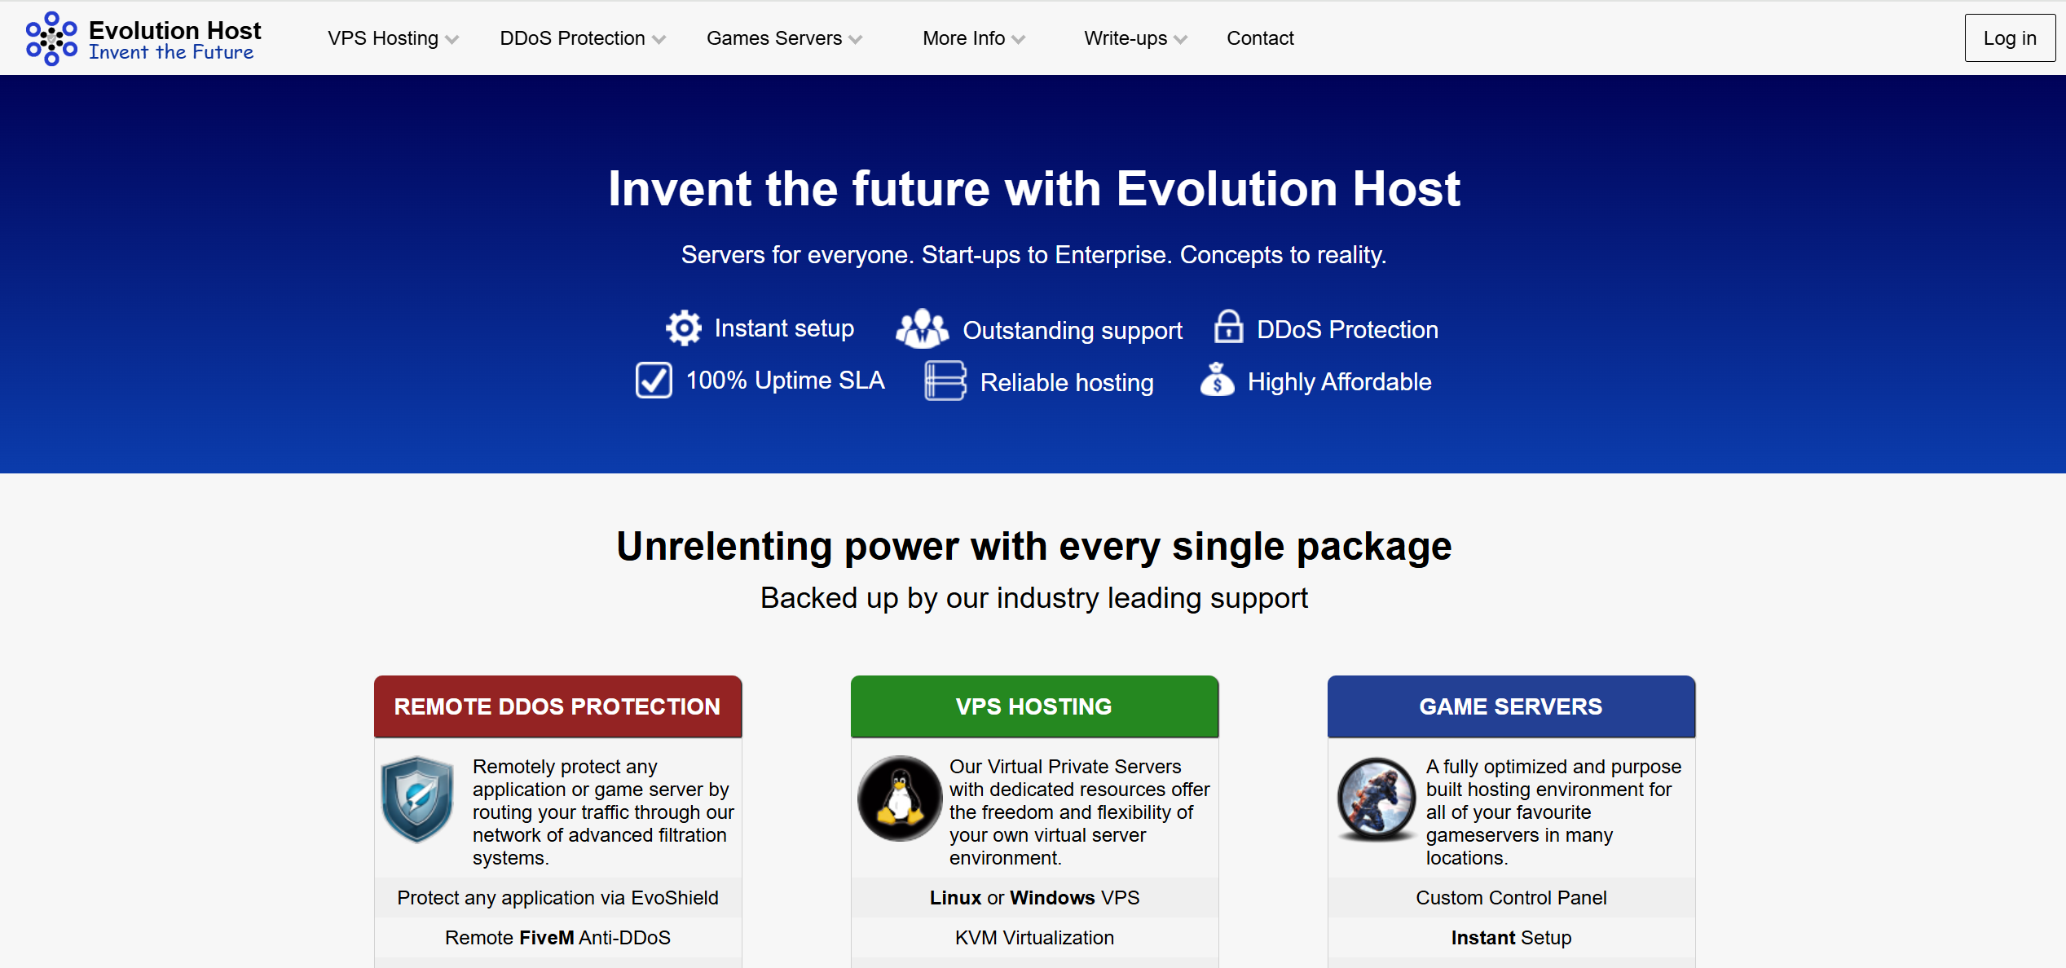Click the Log in button
Viewport: 2066px width, 968px height.
point(2010,38)
